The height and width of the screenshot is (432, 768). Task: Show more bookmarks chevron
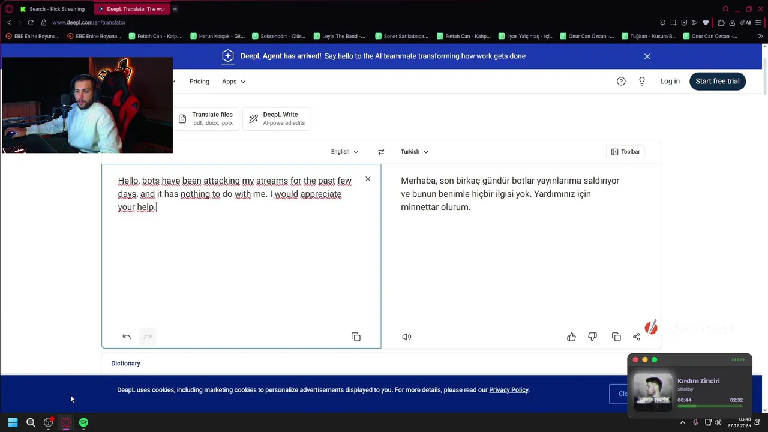coord(760,36)
